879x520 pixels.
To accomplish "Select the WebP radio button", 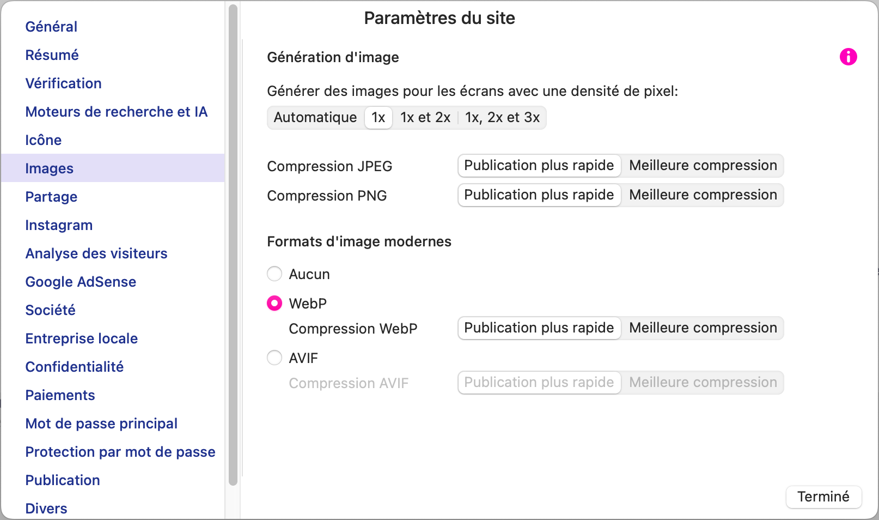I will [x=274, y=303].
